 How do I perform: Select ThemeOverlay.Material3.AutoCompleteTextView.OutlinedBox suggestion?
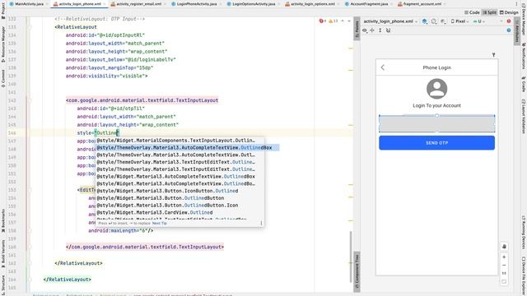pyautogui.click(x=188, y=148)
